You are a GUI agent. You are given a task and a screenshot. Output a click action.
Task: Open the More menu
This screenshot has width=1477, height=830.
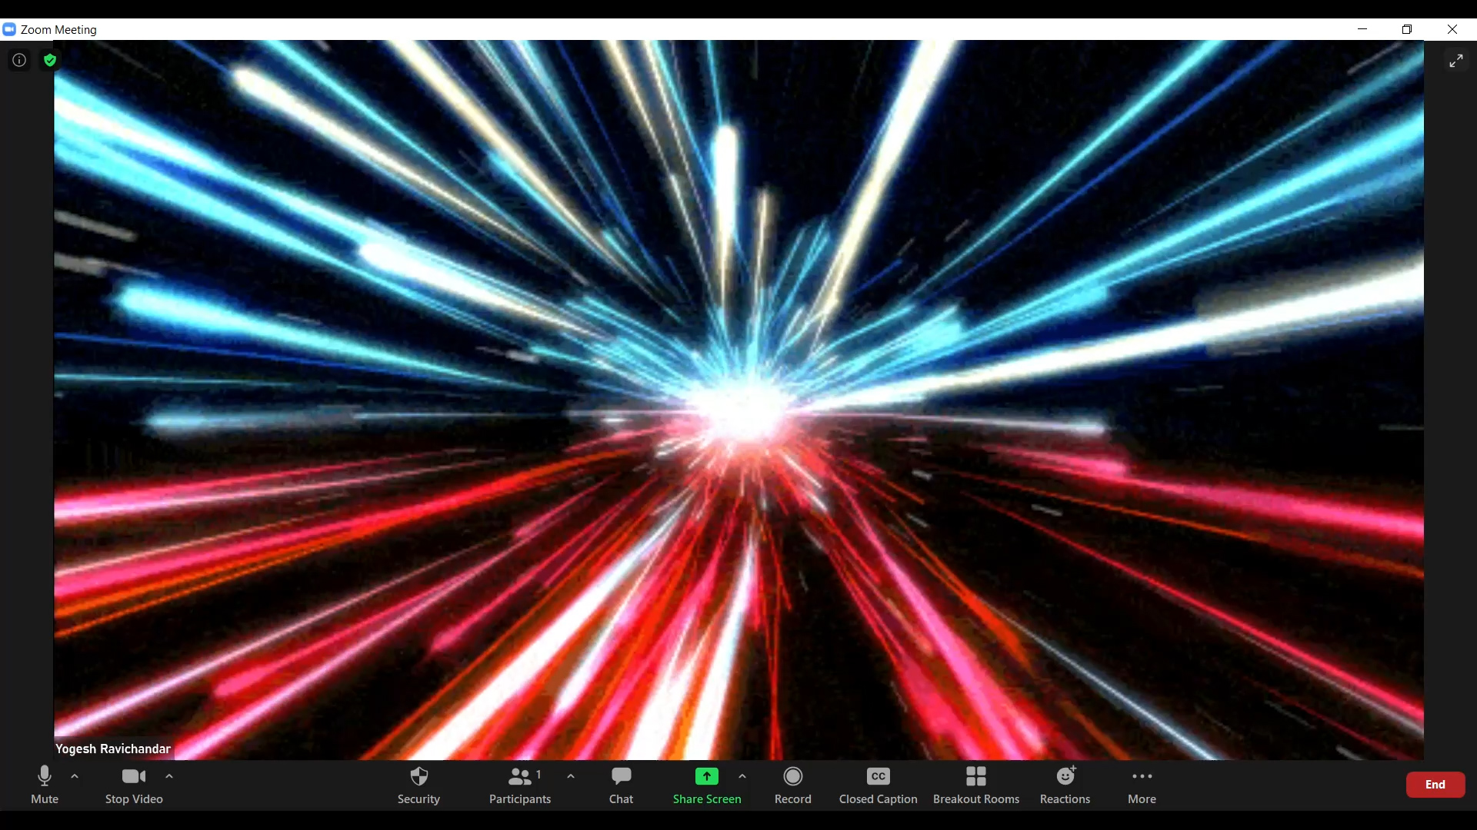1142,785
